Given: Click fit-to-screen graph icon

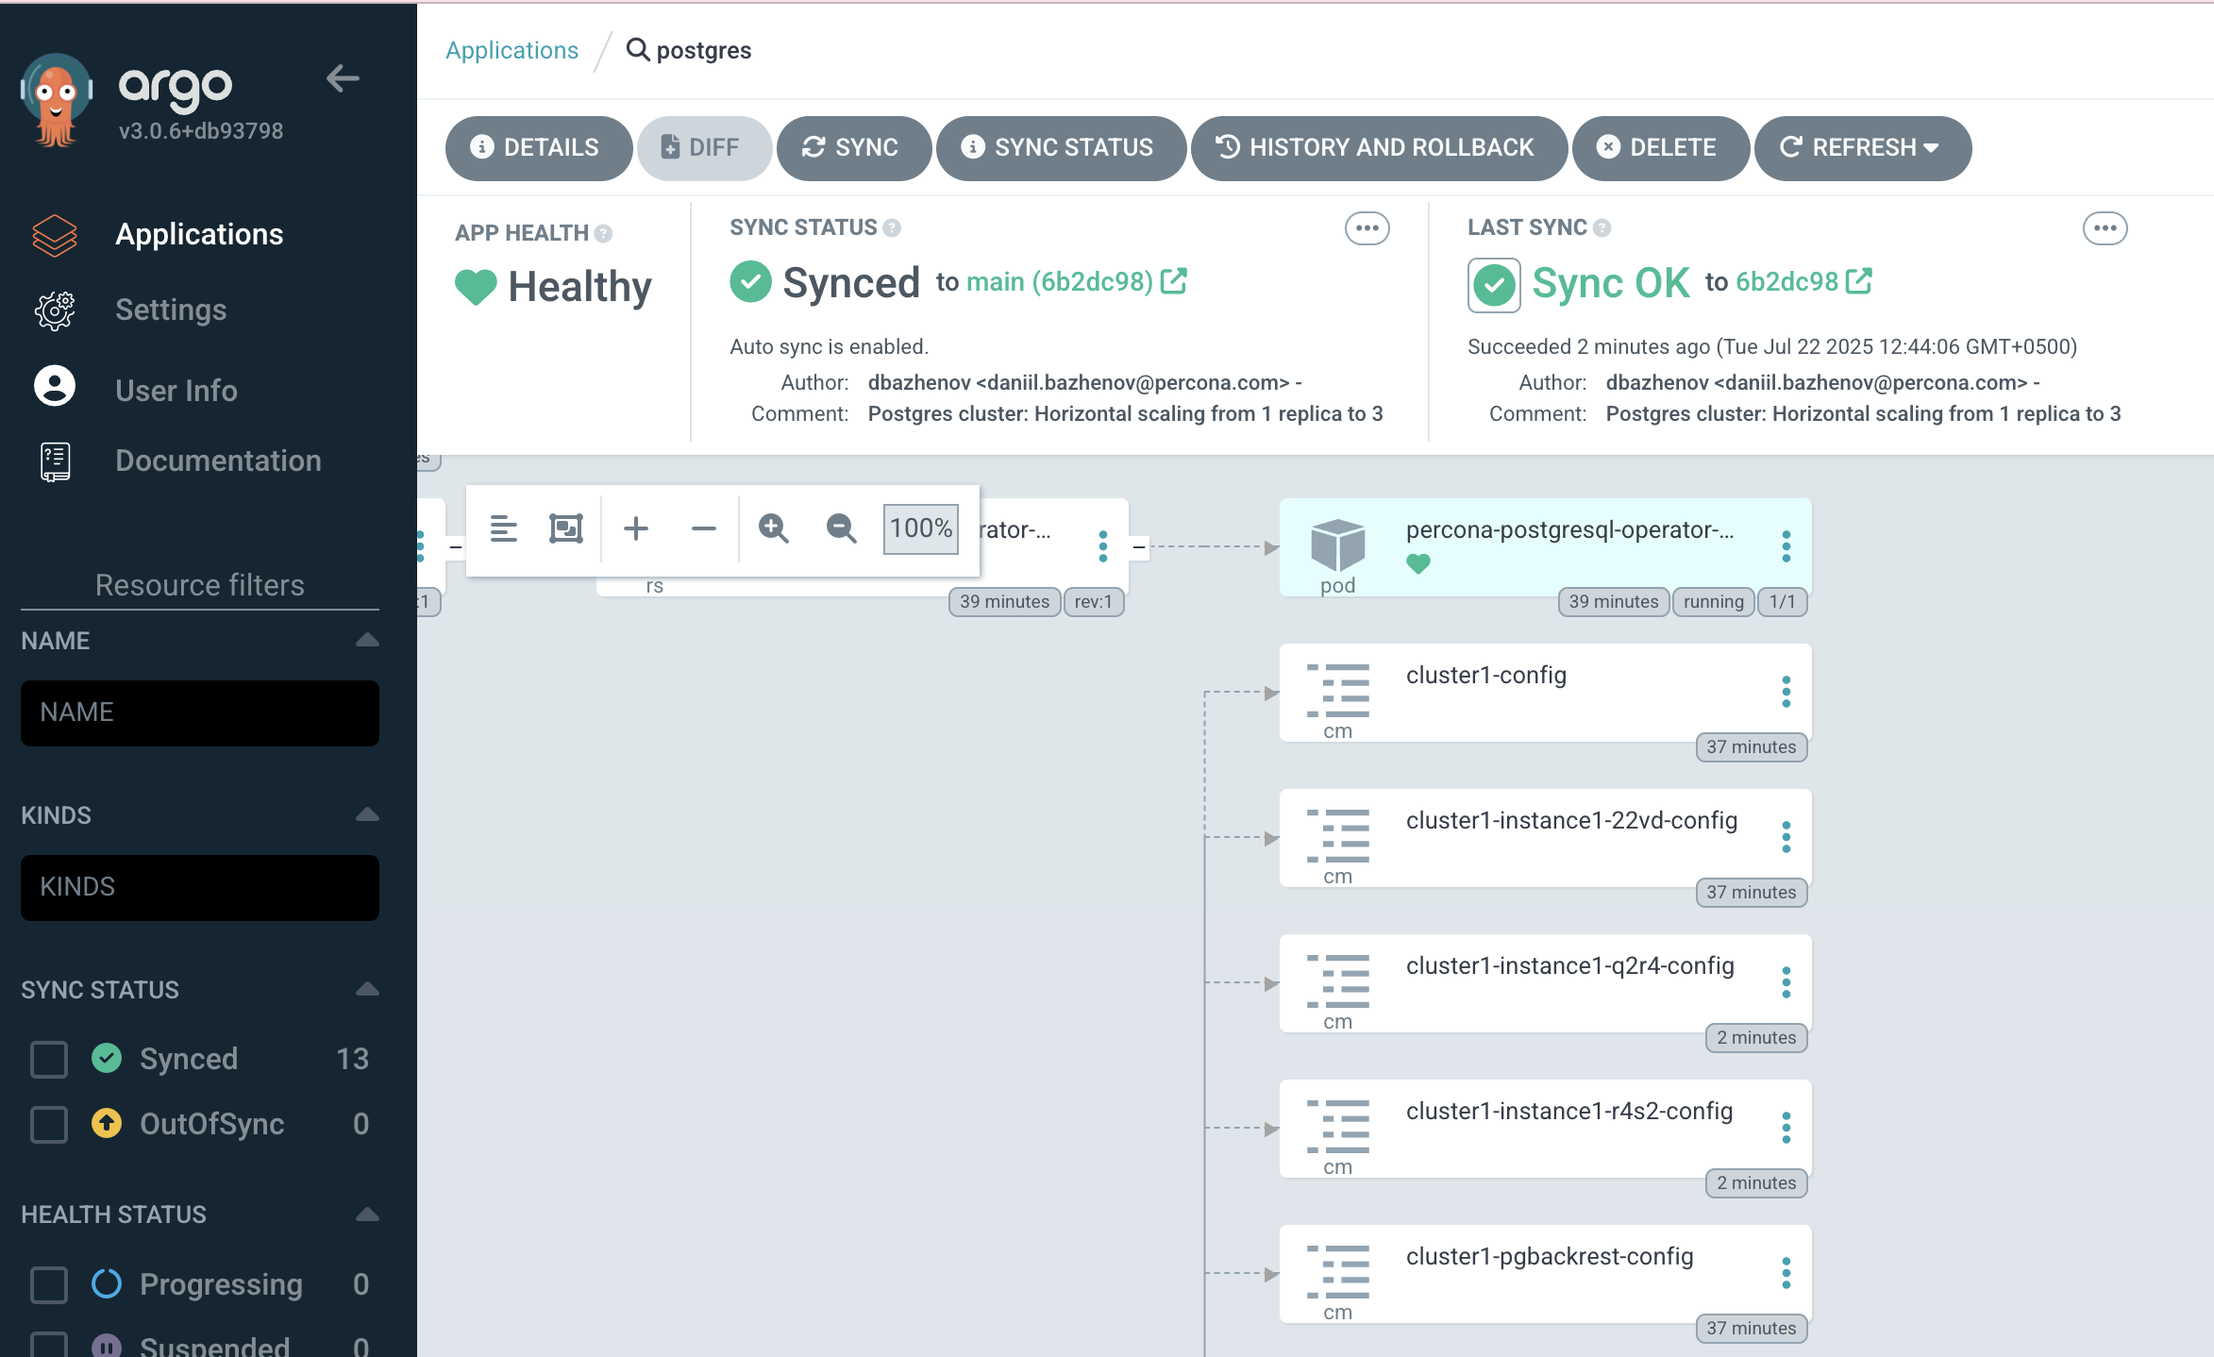Looking at the screenshot, I should (566, 528).
